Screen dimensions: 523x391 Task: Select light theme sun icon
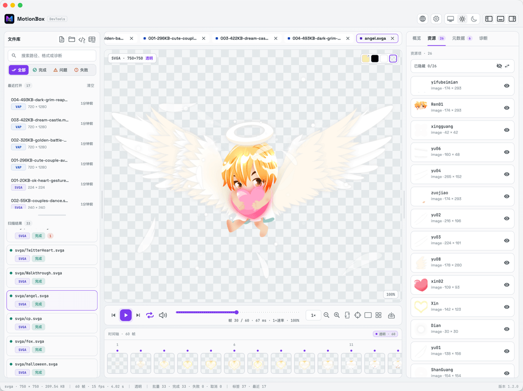pos(462,19)
